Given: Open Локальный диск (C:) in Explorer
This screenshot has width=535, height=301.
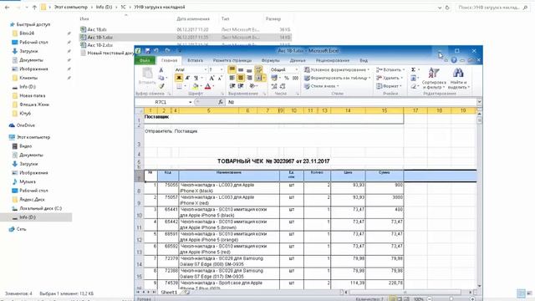Looking at the screenshot, I should pos(40,208).
